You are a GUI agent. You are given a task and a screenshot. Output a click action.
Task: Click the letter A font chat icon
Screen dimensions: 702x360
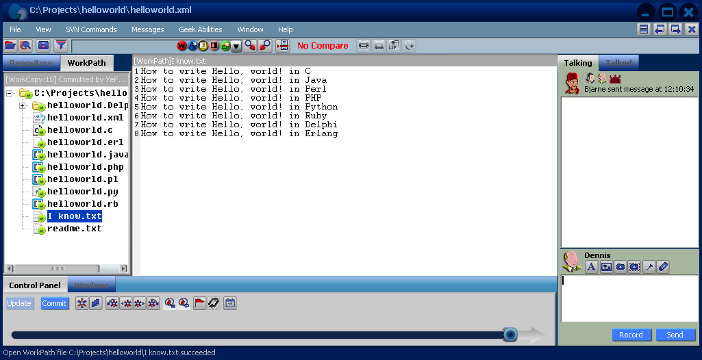(592, 267)
